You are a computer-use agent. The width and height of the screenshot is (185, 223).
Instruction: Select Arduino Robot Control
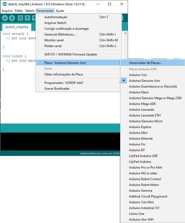[153, 179]
